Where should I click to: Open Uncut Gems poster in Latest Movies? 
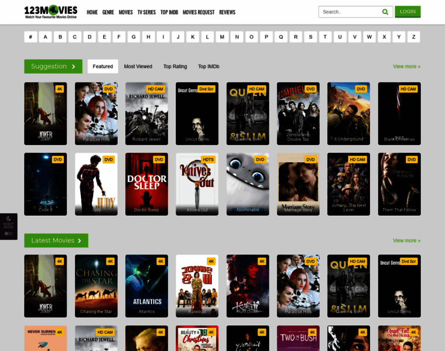(399, 286)
